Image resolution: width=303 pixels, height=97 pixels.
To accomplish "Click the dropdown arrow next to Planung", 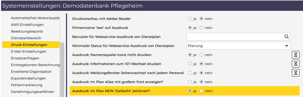I will 287,46.
